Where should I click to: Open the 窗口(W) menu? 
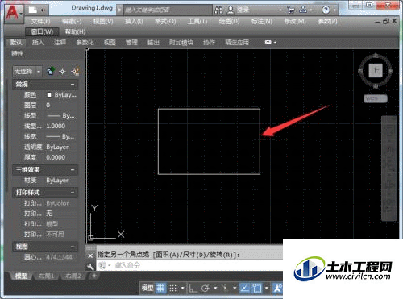tap(42, 31)
